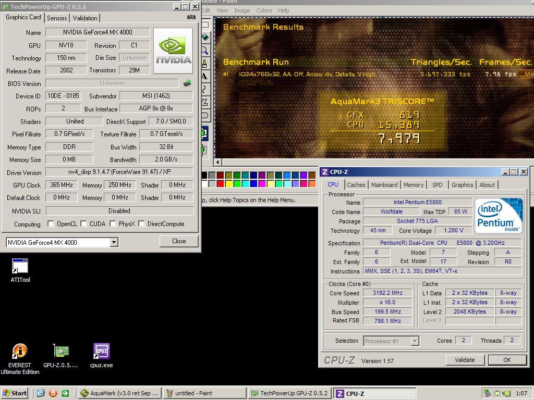534x400 pixels.
Task: Click the taskbar clock showing 1:07
Action: (x=521, y=393)
